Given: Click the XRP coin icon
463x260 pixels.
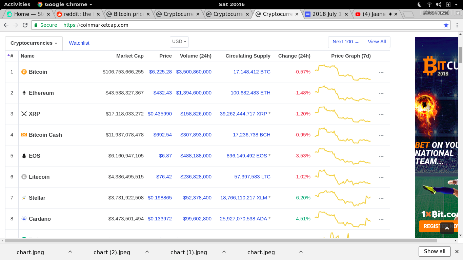Looking at the screenshot, I should pos(24,114).
